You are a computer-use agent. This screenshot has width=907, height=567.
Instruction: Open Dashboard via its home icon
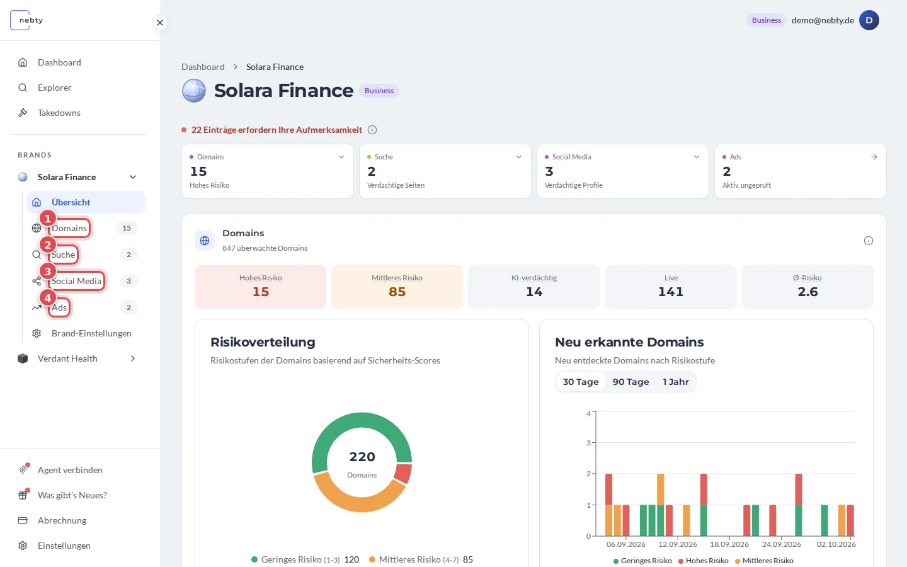(23, 62)
